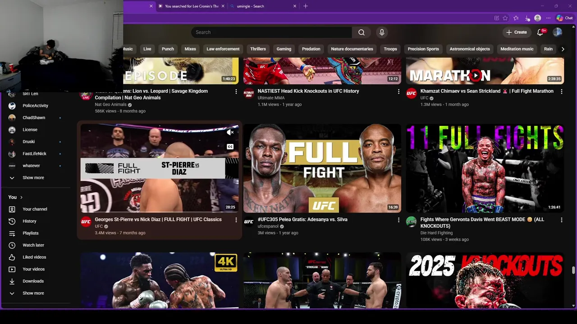Open the You section chevron heading
The image size is (577, 324).
tap(16, 197)
